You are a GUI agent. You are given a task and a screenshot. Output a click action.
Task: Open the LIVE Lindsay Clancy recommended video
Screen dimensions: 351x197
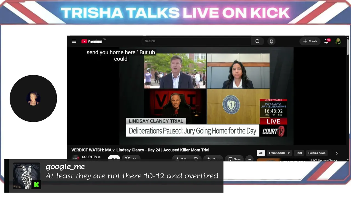[x=324, y=160]
